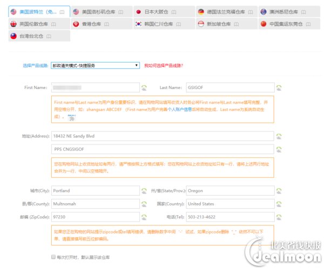
Task: Select 新加坡仓库 tab
Action: pos(227,24)
